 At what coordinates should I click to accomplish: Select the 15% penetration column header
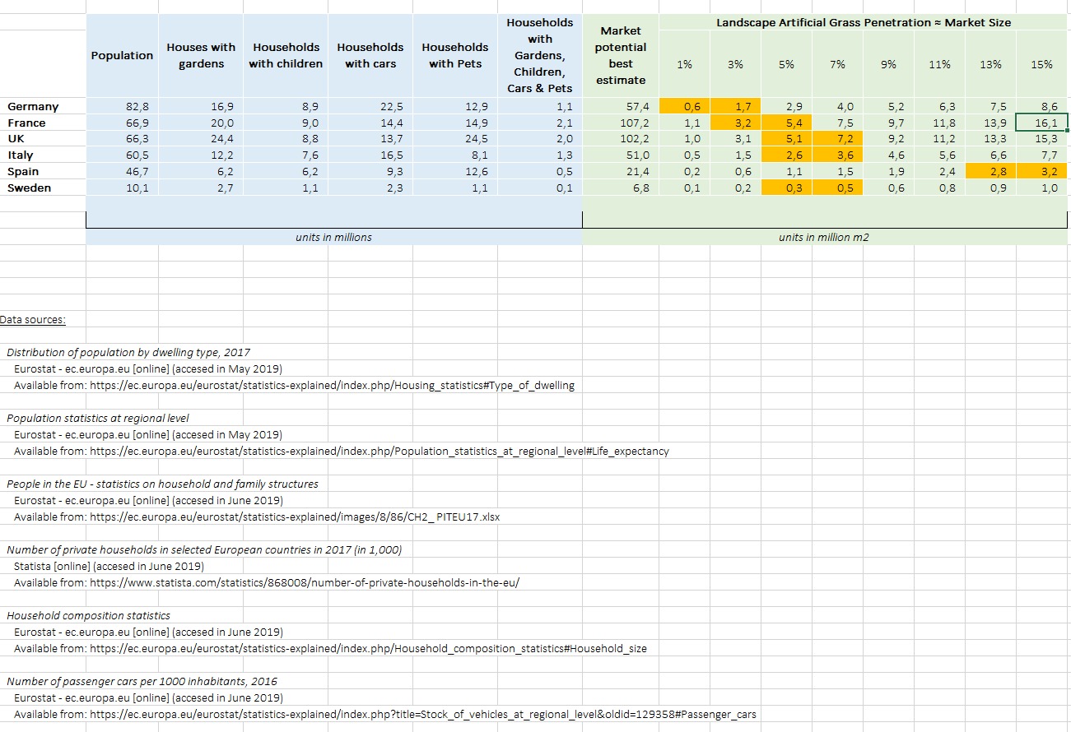point(1041,64)
